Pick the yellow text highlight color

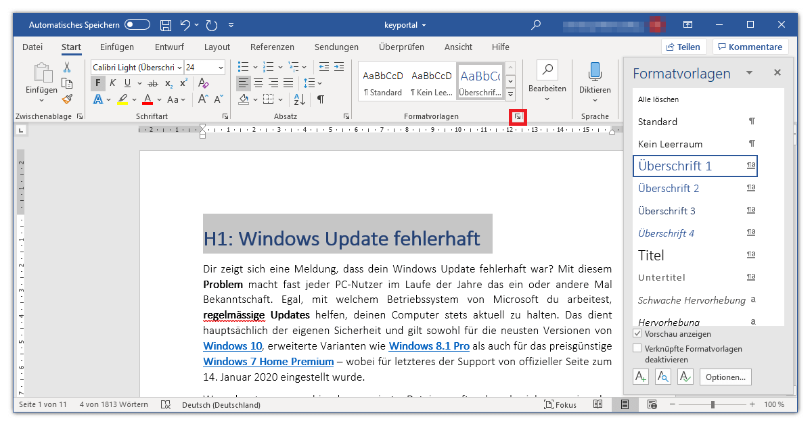click(x=122, y=99)
